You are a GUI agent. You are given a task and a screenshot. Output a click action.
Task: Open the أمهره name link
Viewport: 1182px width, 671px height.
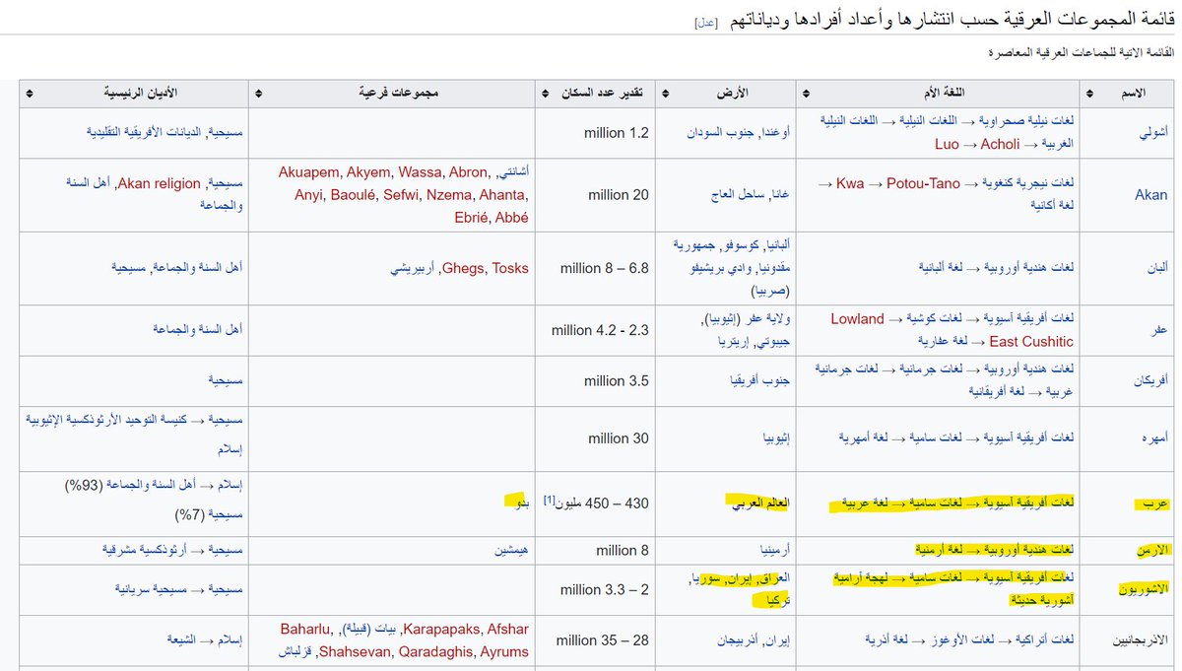(x=1152, y=438)
